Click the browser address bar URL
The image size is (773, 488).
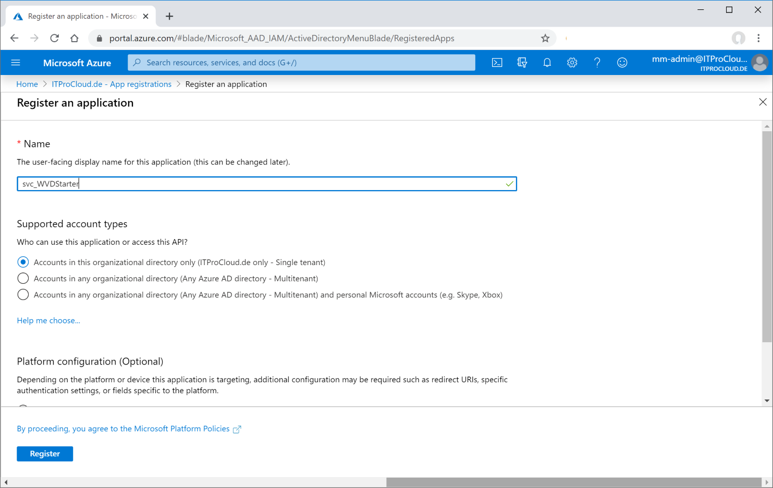282,38
